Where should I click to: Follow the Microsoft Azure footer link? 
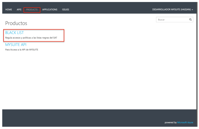(185, 122)
